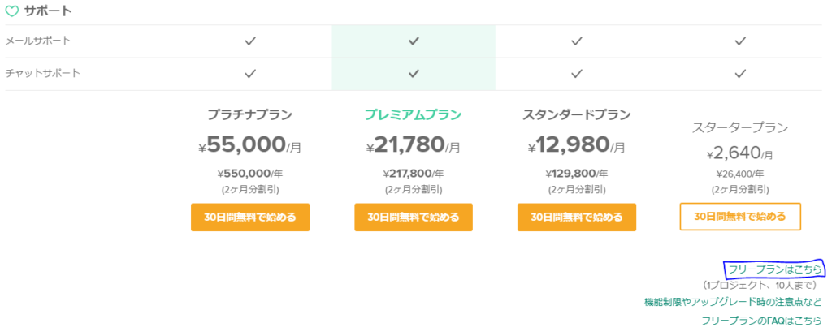Start 30-day free trial for スタンダードプラン

point(577,217)
